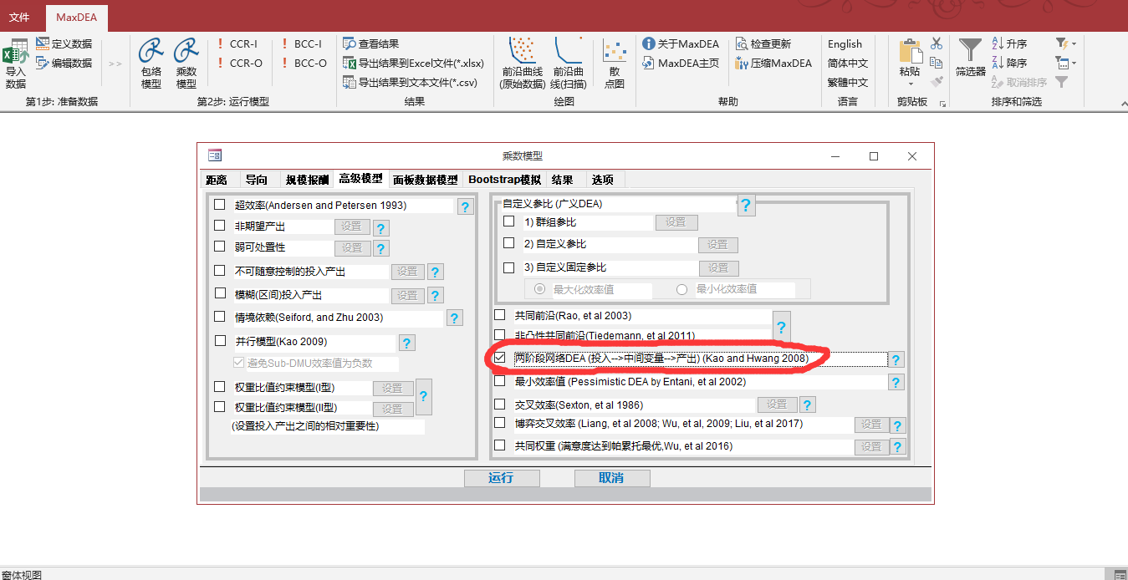The width and height of the screenshot is (1128, 580).
Task: Launch the Multiplier Model (乘数模型) from ribbon
Action: coord(186,64)
